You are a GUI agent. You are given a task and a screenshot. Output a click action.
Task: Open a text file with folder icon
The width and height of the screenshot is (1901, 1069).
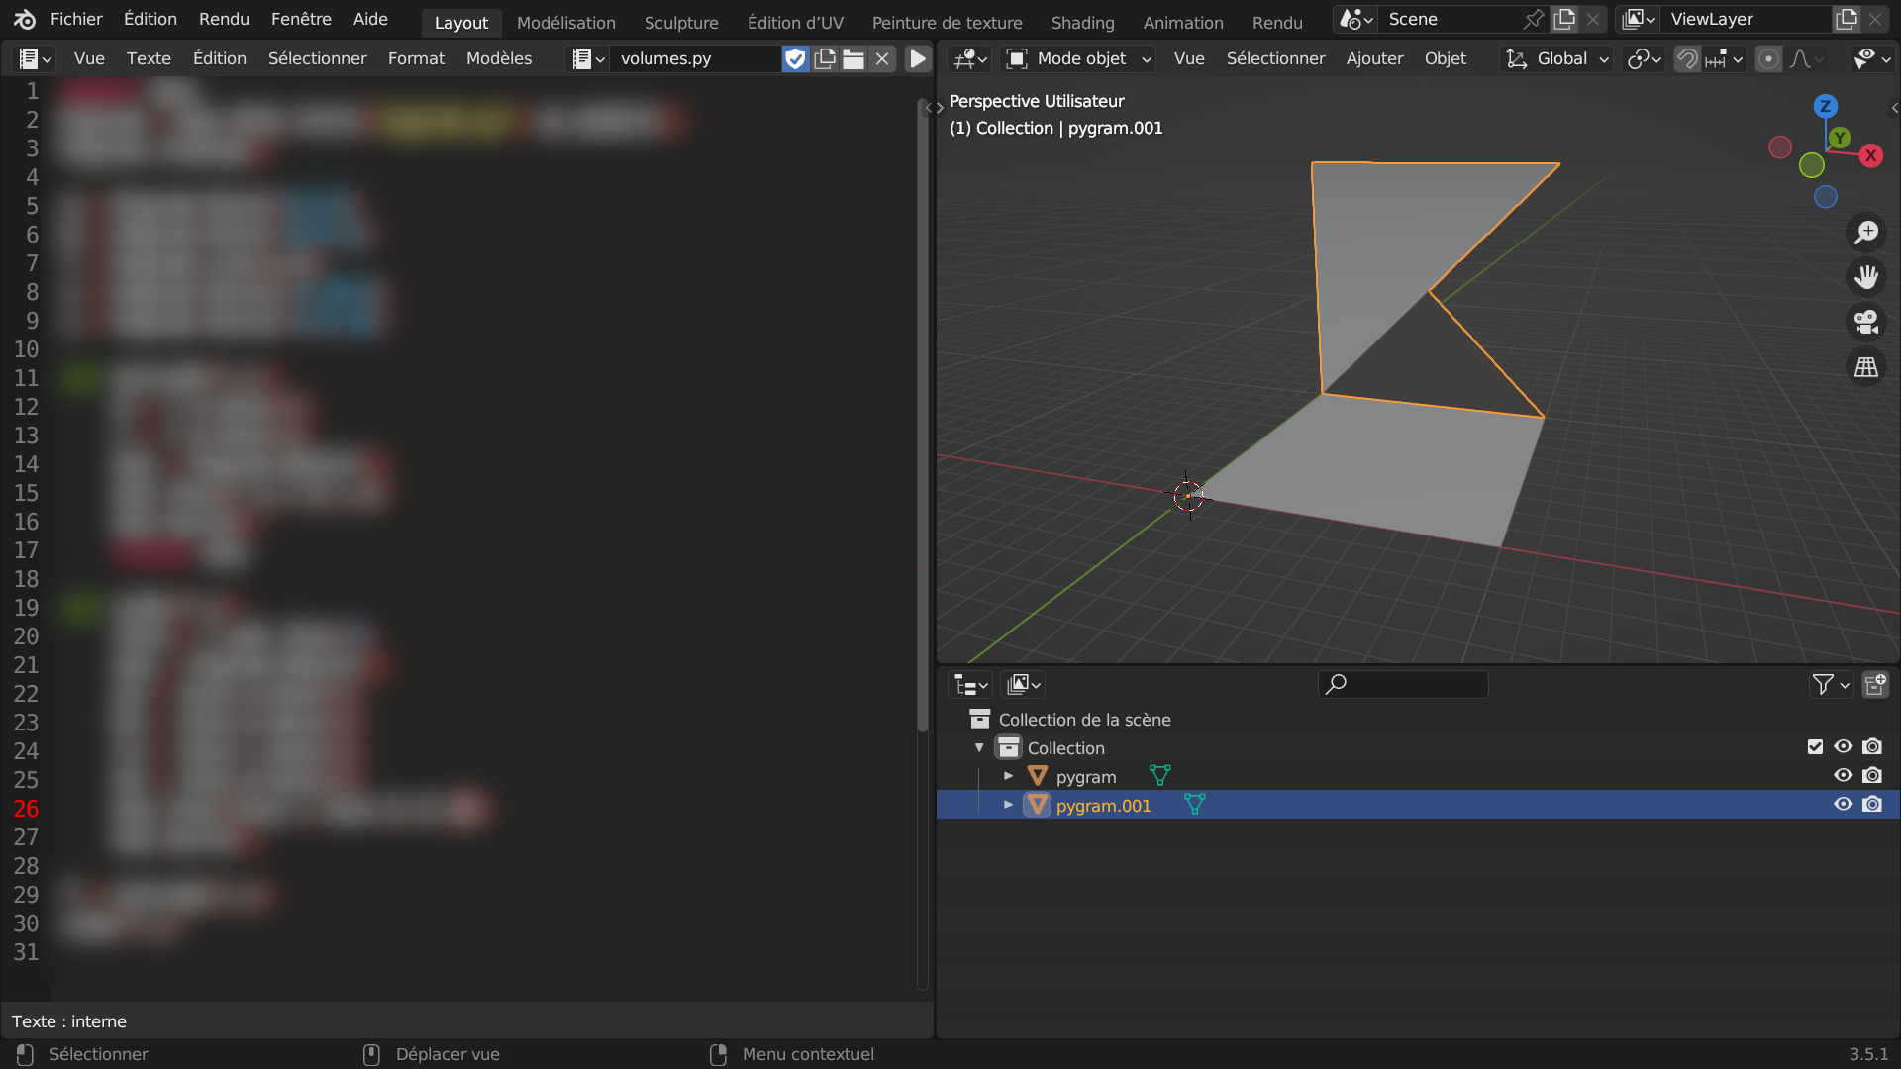point(853,59)
